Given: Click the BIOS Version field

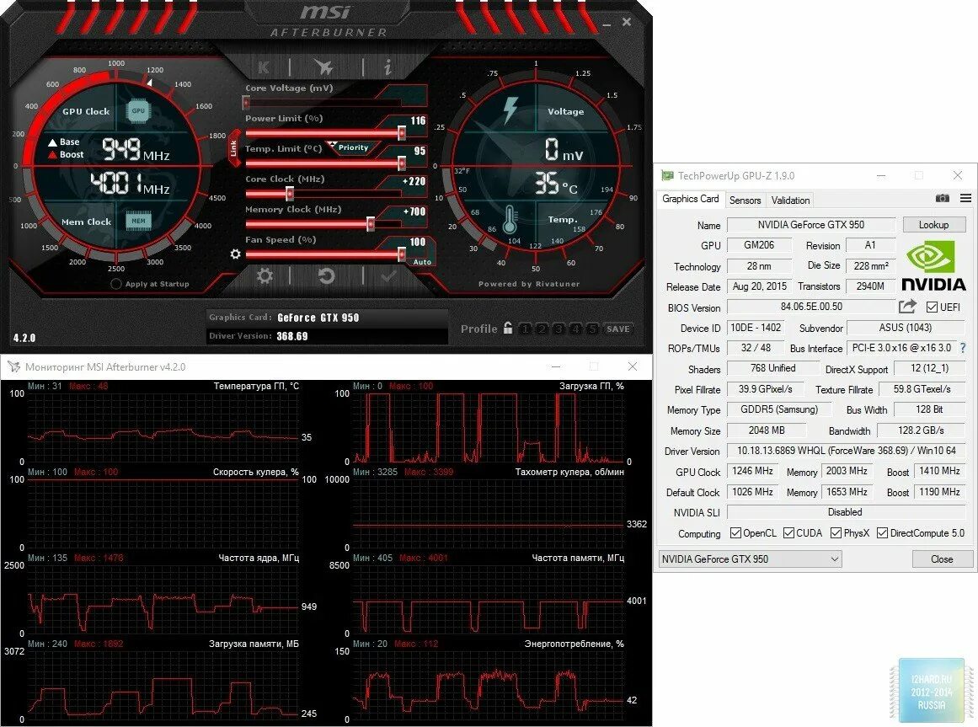Looking at the screenshot, I should [x=811, y=307].
